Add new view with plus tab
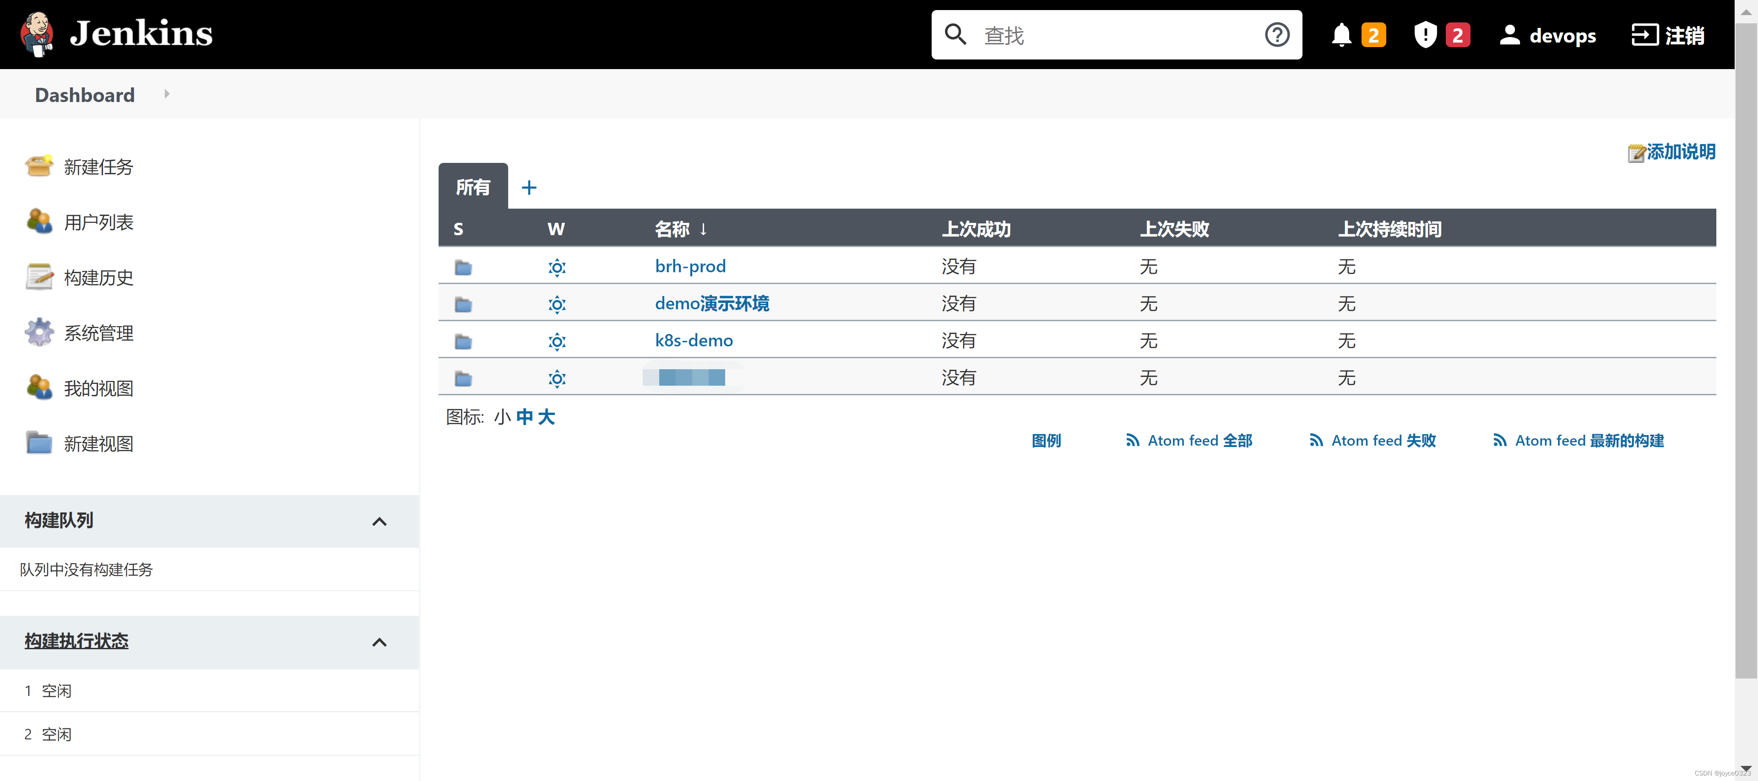This screenshot has height=781, width=1758. click(529, 187)
